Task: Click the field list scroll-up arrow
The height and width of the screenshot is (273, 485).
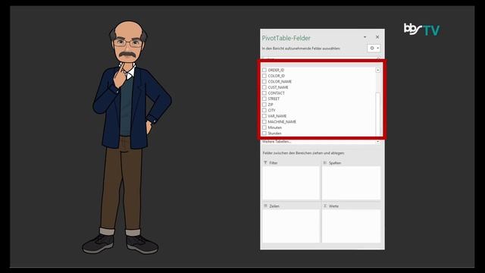Action: [x=377, y=71]
